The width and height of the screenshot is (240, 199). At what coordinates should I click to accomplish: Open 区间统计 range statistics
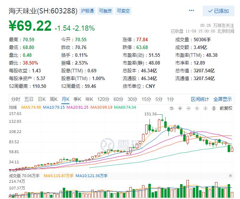point(200,99)
